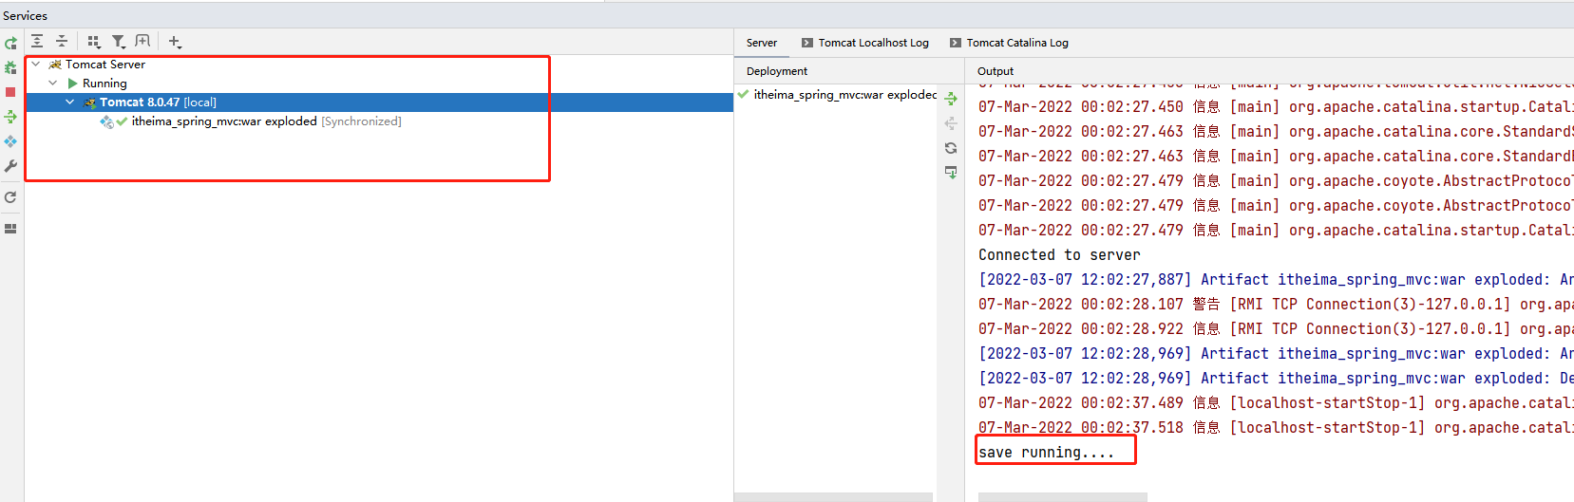Click the [2022-03-07 12:02:27,887] Artifact line
1574x502 pixels.
tap(1276, 280)
